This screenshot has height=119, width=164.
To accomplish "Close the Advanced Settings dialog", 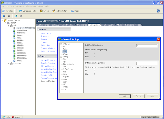I will [x=158, y=39].
